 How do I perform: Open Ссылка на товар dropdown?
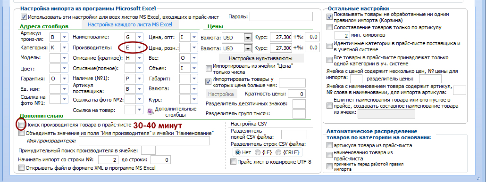(x=140, y=110)
